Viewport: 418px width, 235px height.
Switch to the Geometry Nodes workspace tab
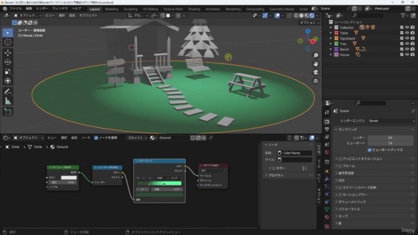(281, 9)
